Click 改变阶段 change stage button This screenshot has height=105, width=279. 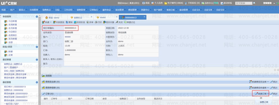click(x=80, y=22)
